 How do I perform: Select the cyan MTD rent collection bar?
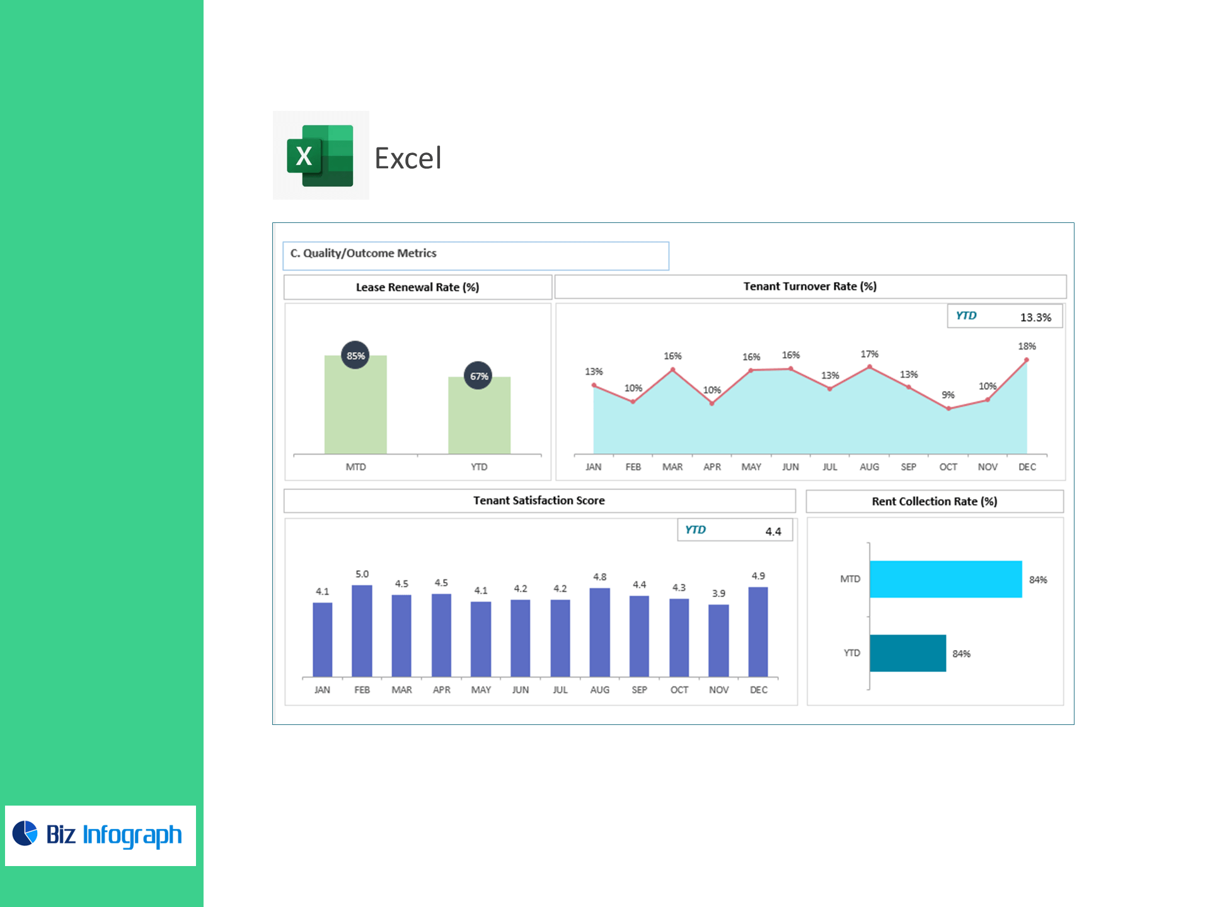pos(945,579)
